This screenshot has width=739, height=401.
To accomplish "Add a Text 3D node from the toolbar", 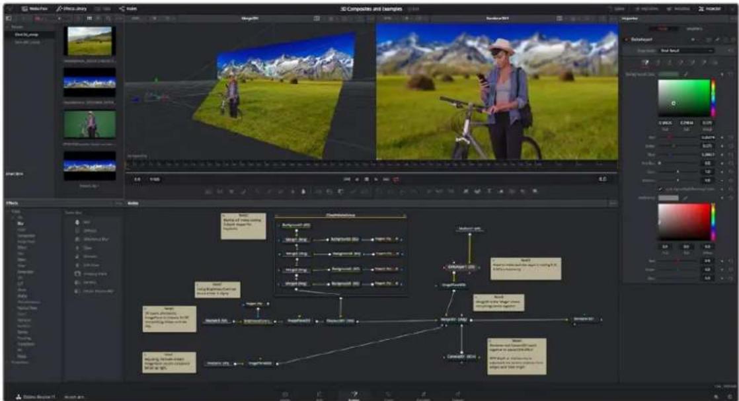I will coord(489,192).
